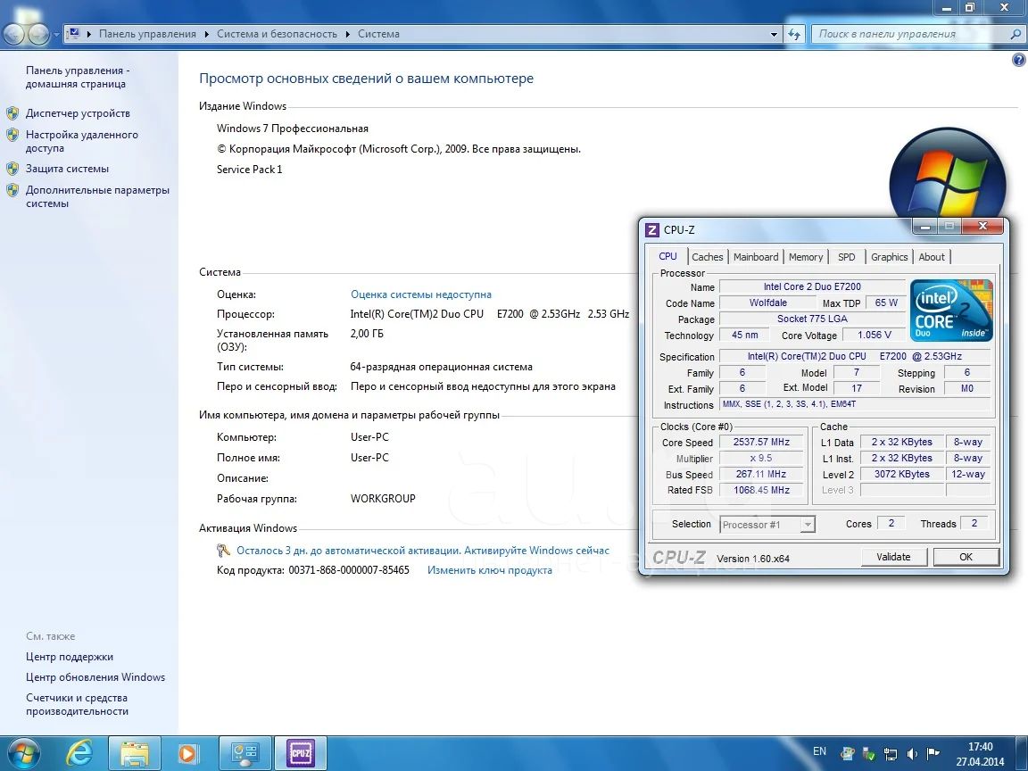This screenshot has height=771, width=1028.
Task: Click the OK button in CPU-Z
Action: click(966, 557)
